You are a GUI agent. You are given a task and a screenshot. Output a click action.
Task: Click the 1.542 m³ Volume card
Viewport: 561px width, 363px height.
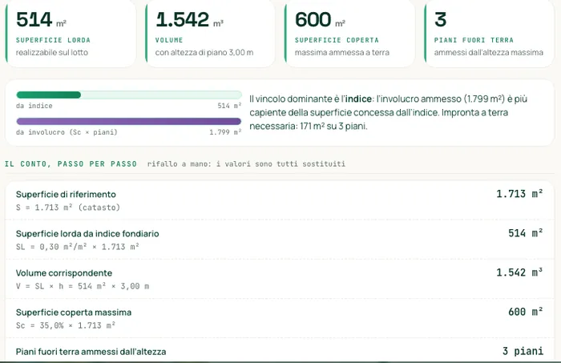210,34
